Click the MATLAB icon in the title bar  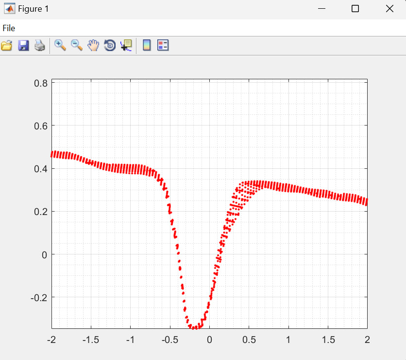(x=9, y=9)
